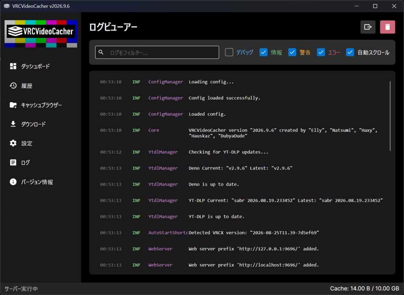Click the version info circle icon
The height and width of the screenshot is (295, 404).
[x=13, y=182]
